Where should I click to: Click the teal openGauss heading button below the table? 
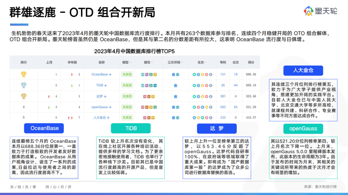pos(303,128)
